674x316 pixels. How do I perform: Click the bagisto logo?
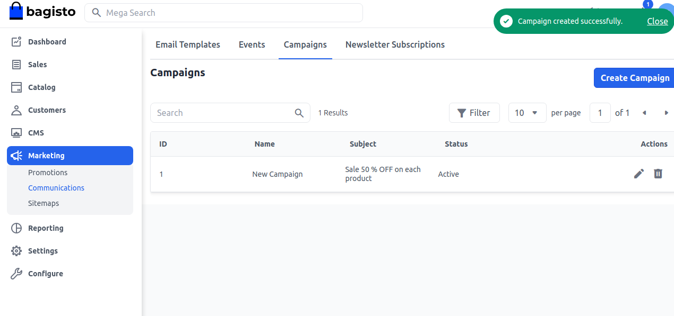[42, 12]
